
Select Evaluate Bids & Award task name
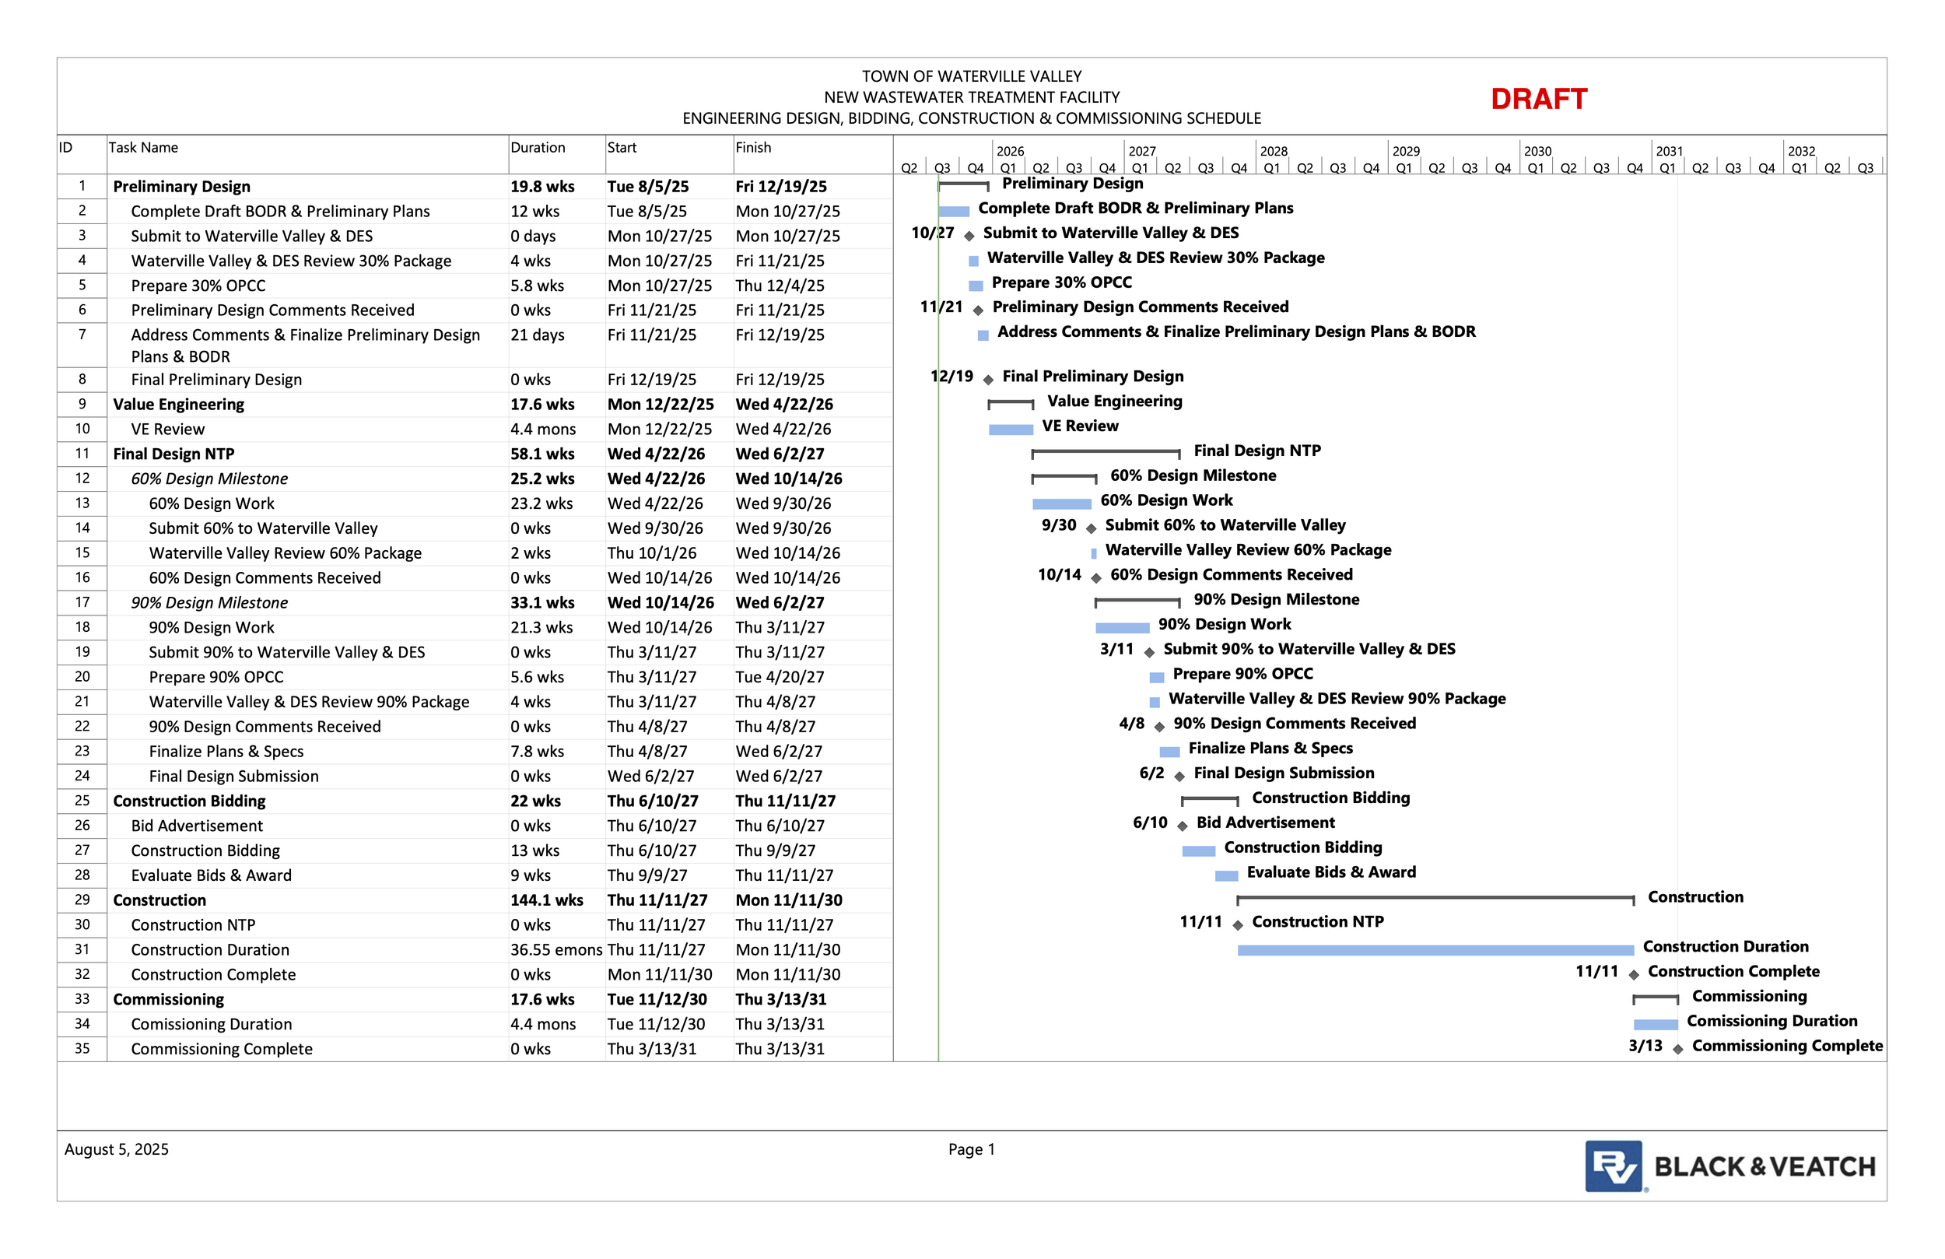211,875
